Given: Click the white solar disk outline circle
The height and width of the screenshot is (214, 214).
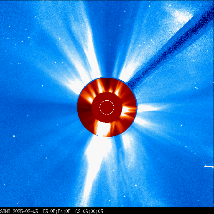Looking at the screenshot, I should click(x=107, y=107).
